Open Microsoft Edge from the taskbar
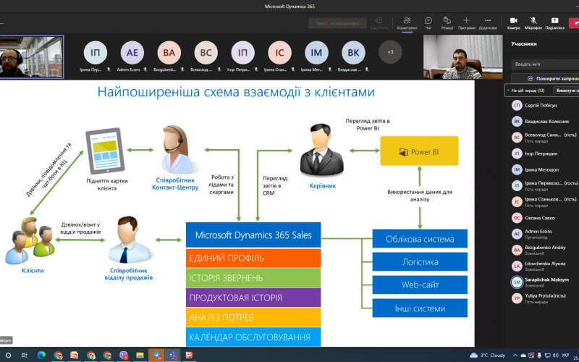Screen dimensions: 579x362 pos(41,355)
